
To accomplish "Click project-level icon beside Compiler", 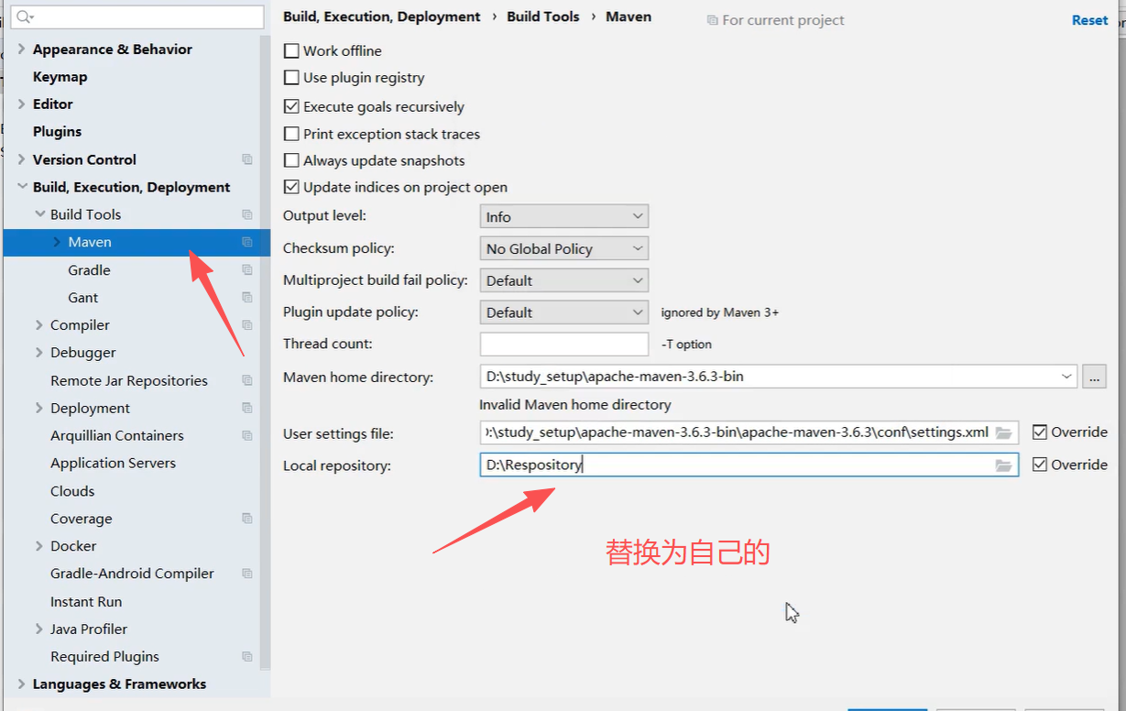I will [247, 325].
